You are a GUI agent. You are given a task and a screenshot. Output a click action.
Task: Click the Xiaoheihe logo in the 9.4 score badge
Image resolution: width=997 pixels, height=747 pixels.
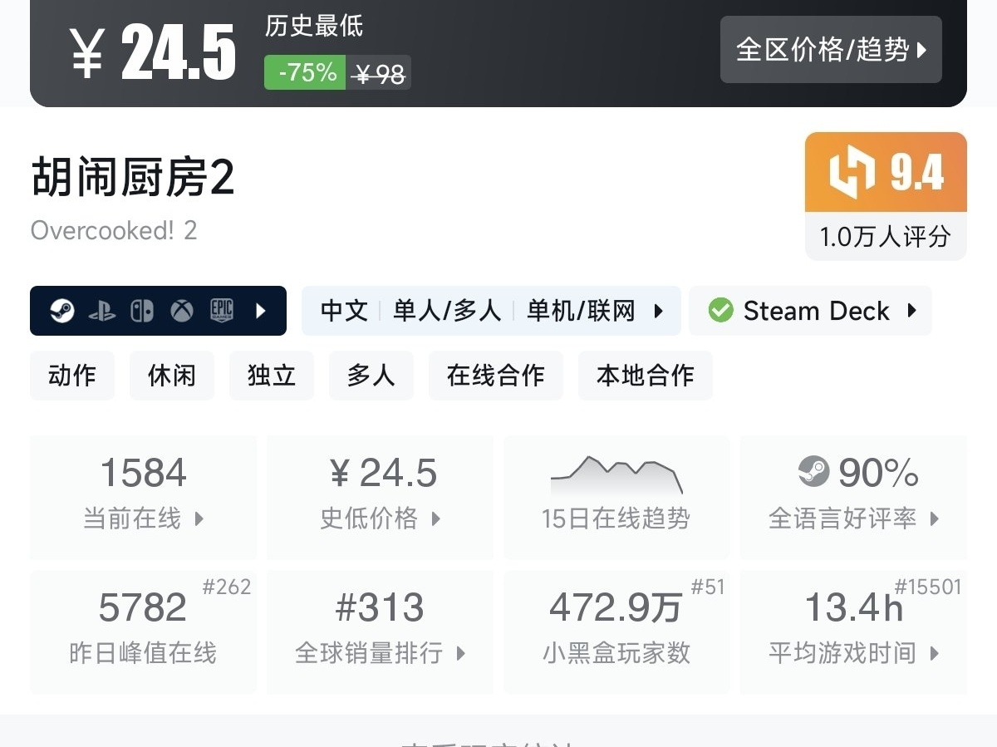pos(852,172)
